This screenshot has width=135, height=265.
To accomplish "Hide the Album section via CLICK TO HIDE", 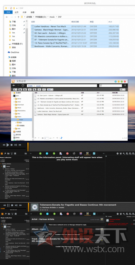I will pyautogui.click(x=95, y=229).
